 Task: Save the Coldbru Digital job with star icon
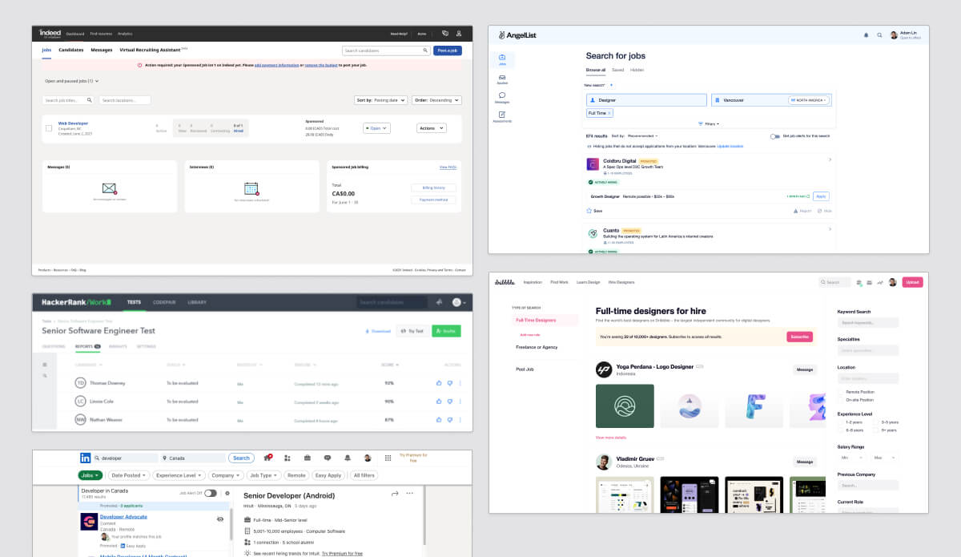[589, 211]
